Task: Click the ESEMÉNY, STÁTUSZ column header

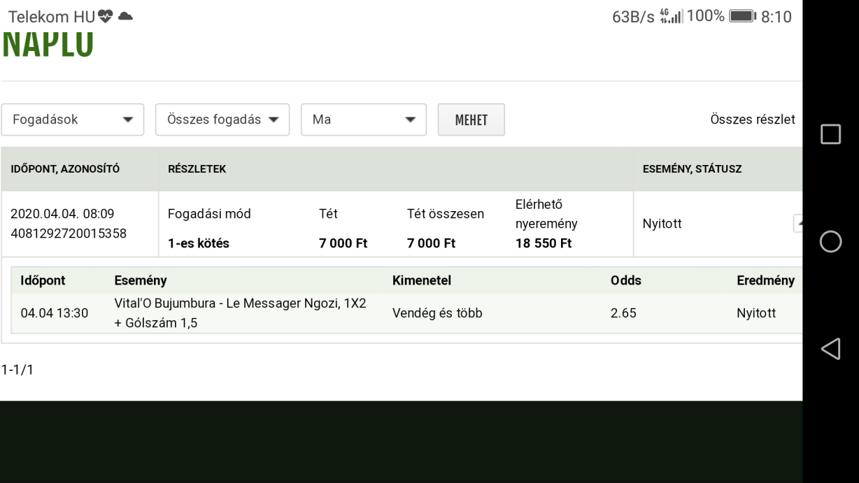Action: (x=692, y=169)
